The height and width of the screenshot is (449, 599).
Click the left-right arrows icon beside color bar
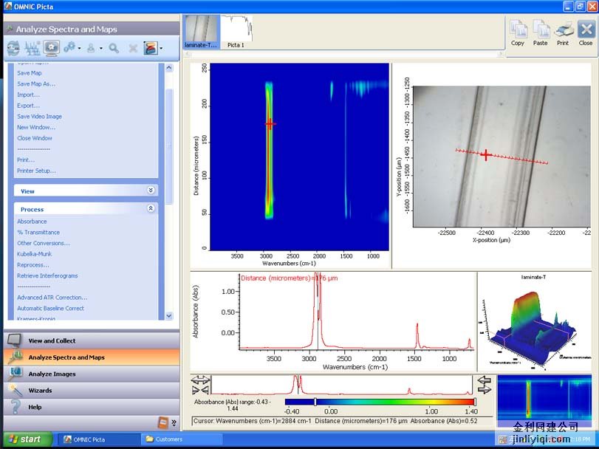coord(485,384)
